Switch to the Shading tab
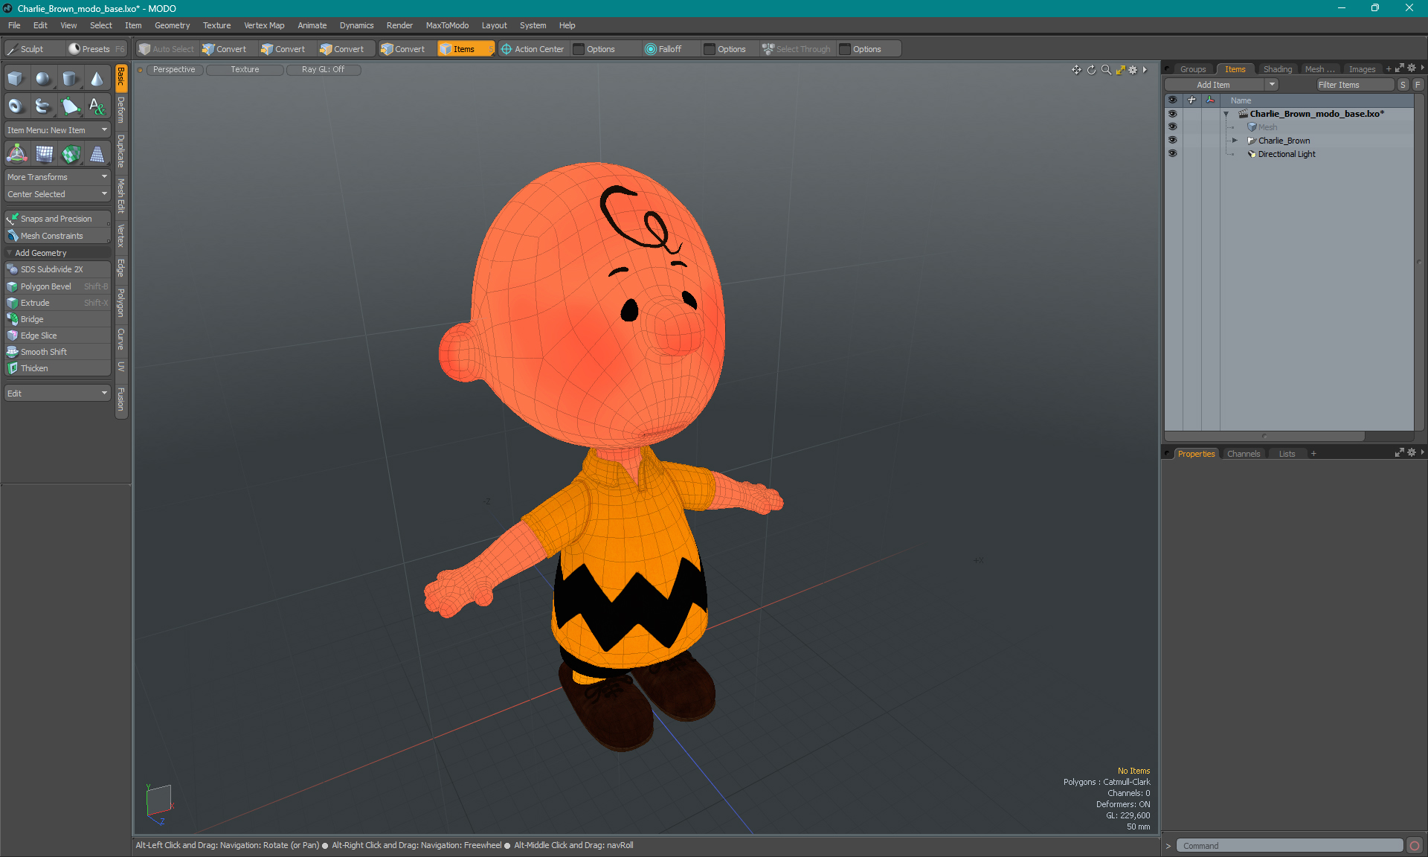The height and width of the screenshot is (857, 1428). click(x=1277, y=69)
